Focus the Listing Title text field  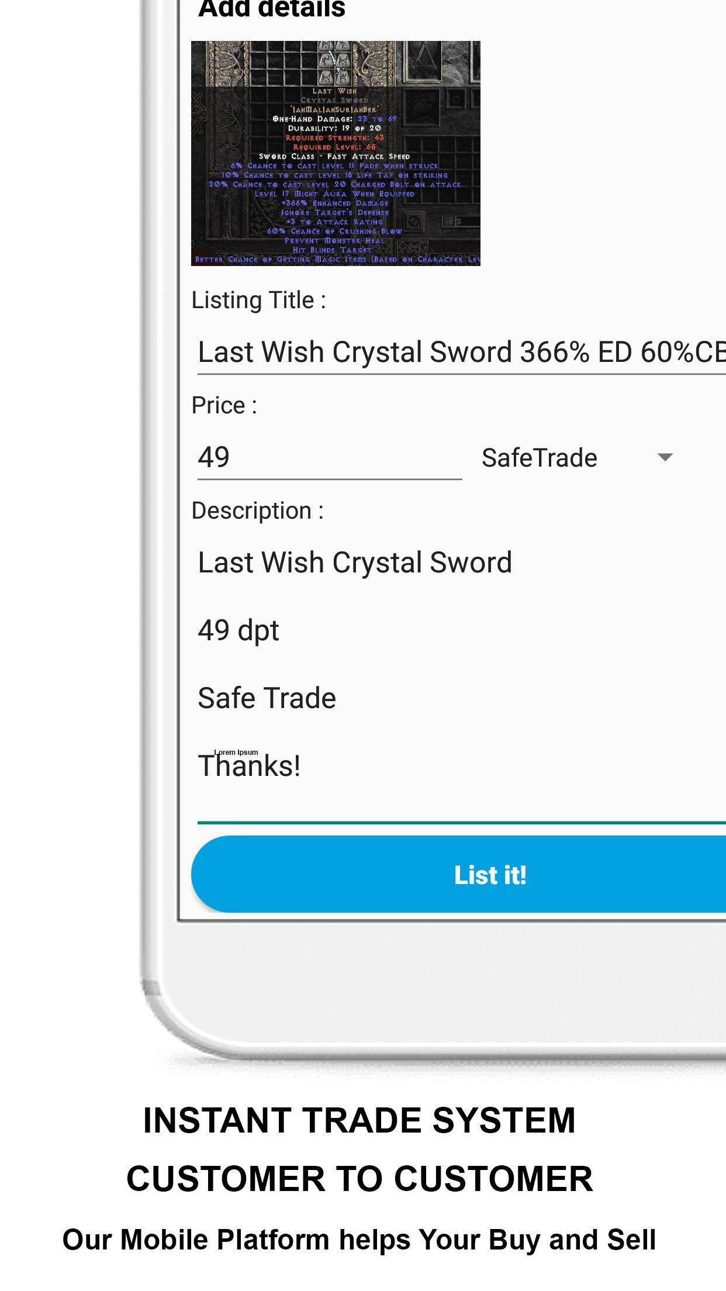462,353
